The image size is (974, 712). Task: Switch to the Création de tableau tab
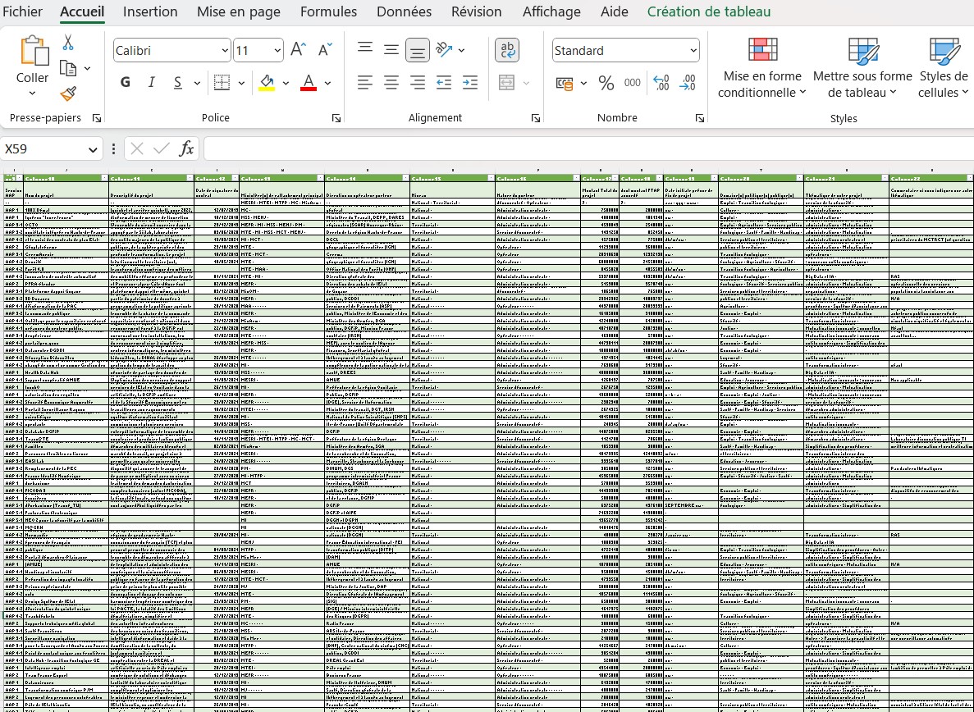click(708, 11)
